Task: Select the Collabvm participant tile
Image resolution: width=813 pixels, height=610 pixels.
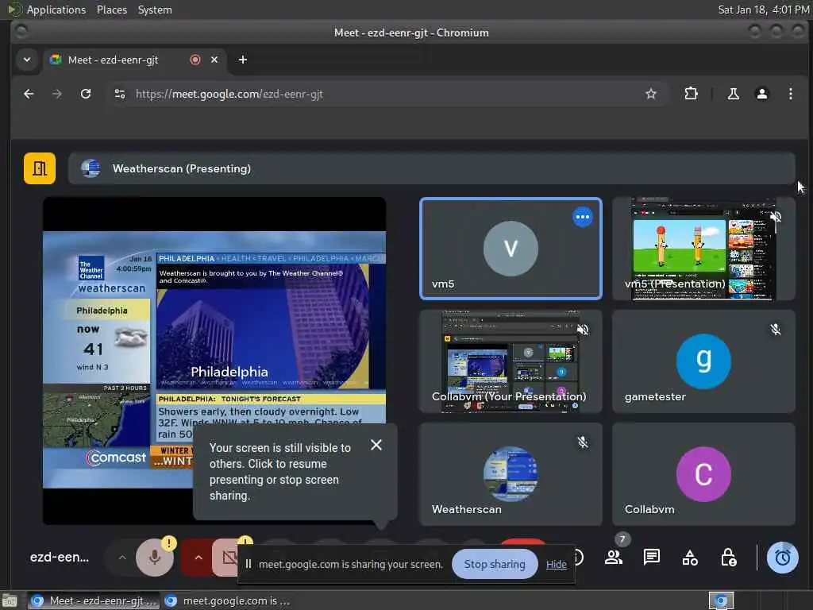Action: [703, 474]
